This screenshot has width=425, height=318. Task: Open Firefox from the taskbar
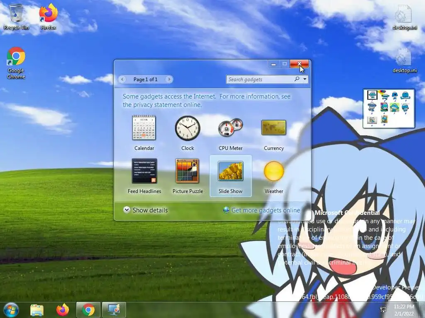tap(63, 310)
